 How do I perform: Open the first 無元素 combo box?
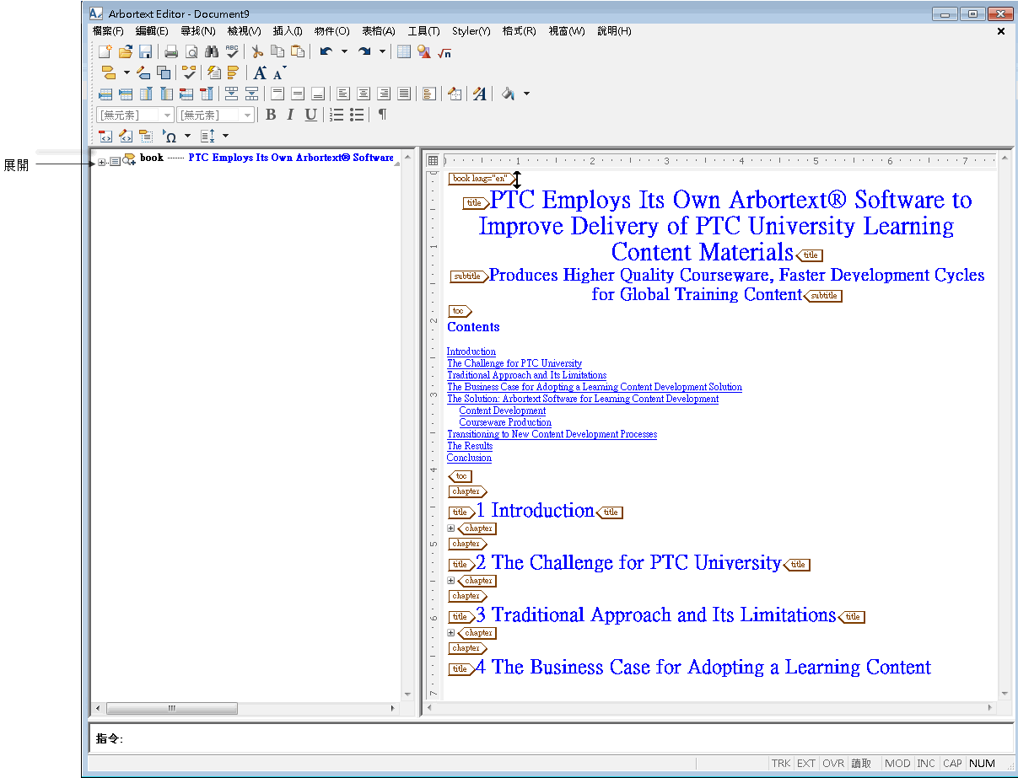tap(135, 115)
